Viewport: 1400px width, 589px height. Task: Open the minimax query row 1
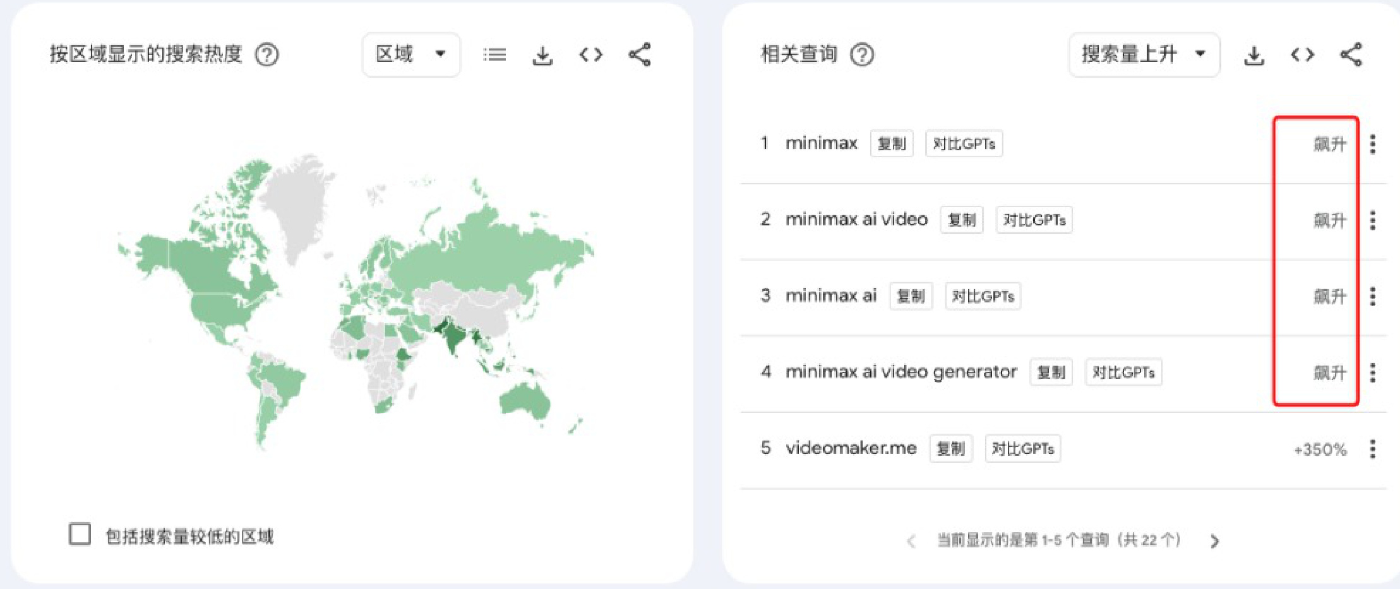pyautogui.click(x=821, y=143)
